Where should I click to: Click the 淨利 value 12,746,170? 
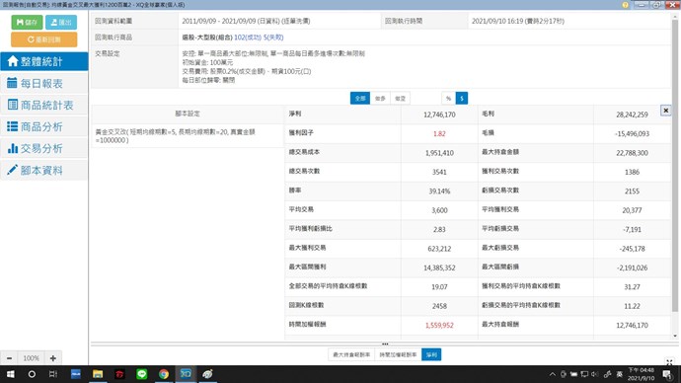439,115
